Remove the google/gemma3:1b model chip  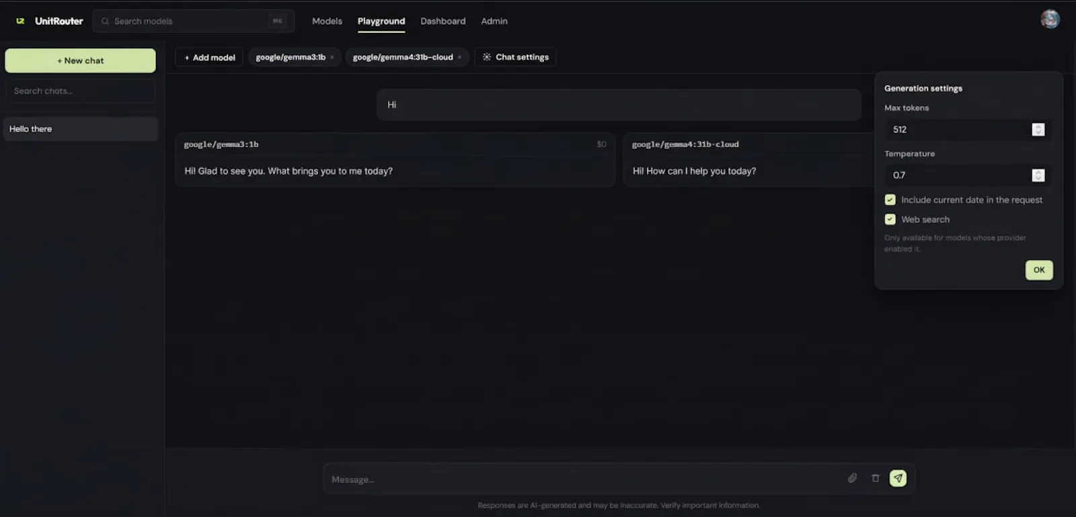click(332, 57)
